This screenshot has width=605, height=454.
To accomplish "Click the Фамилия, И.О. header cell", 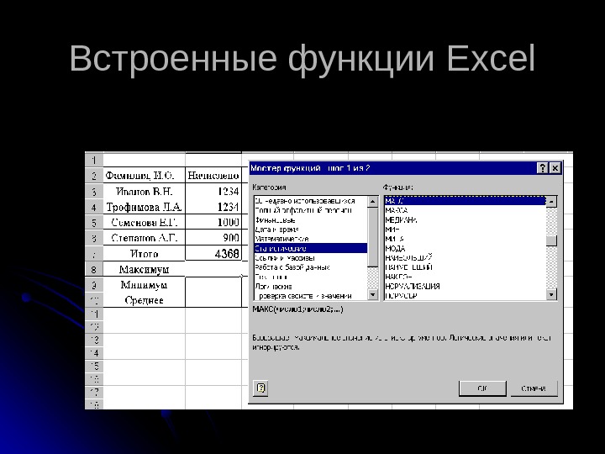I will (x=144, y=176).
